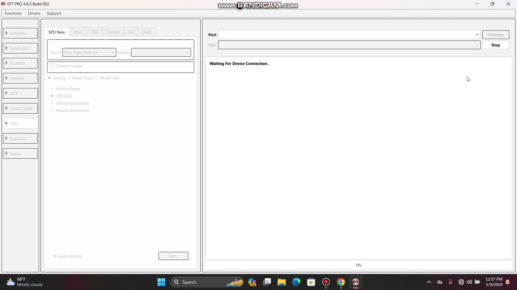Expand the MTK sidebar section
Screen dimensions: 517x290
(20, 93)
